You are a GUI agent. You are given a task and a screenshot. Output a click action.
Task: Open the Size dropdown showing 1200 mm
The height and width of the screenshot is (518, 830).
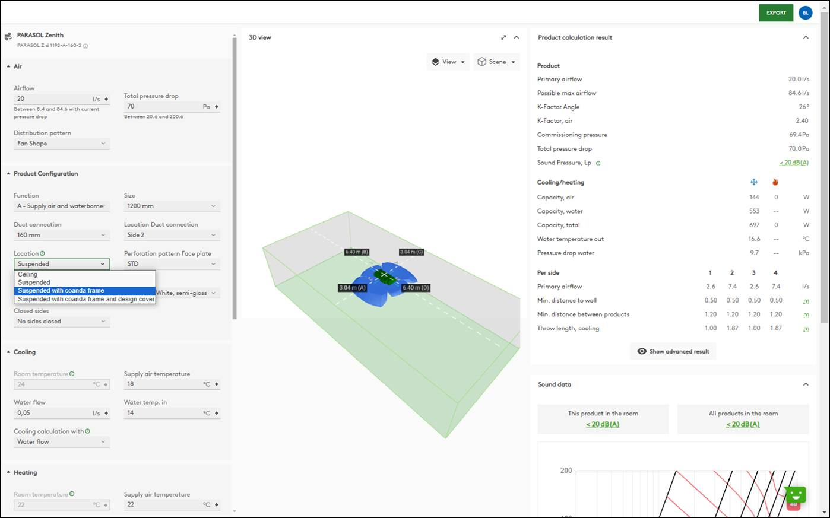(x=172, y=206)
